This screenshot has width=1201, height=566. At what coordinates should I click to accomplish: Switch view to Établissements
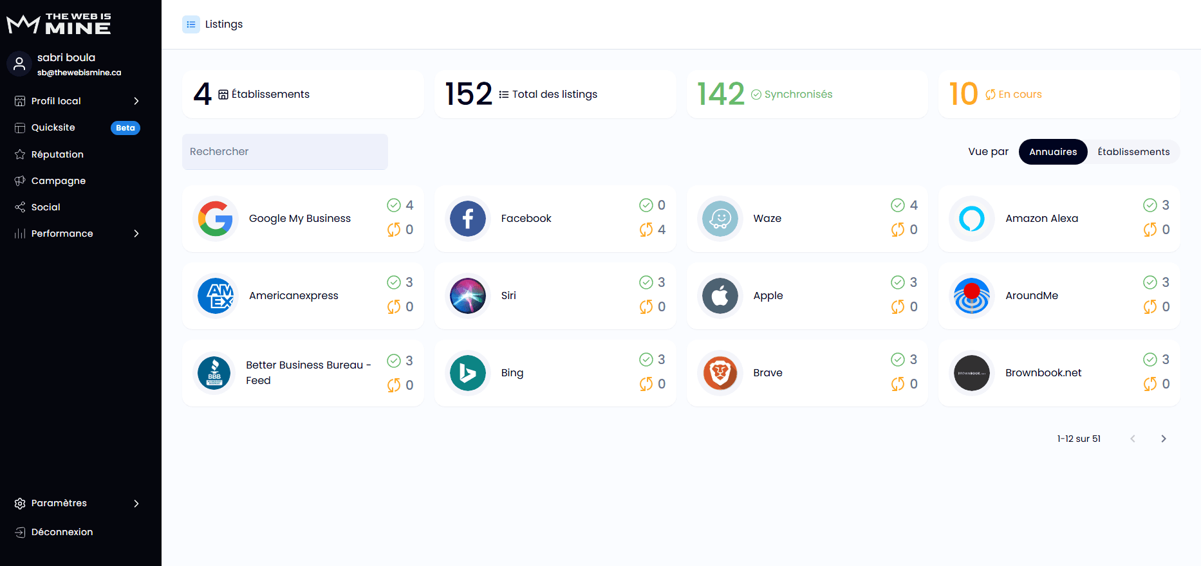(x=1133, y=152)
